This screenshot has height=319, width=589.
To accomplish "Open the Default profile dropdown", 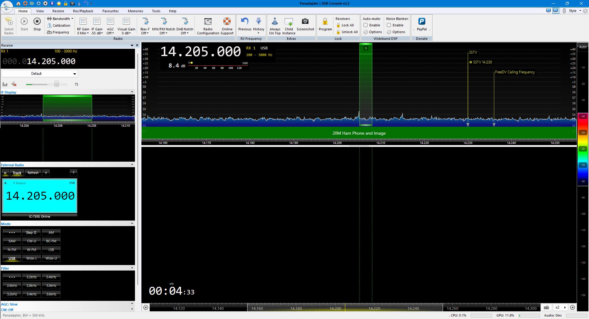I will click(39, 74).
